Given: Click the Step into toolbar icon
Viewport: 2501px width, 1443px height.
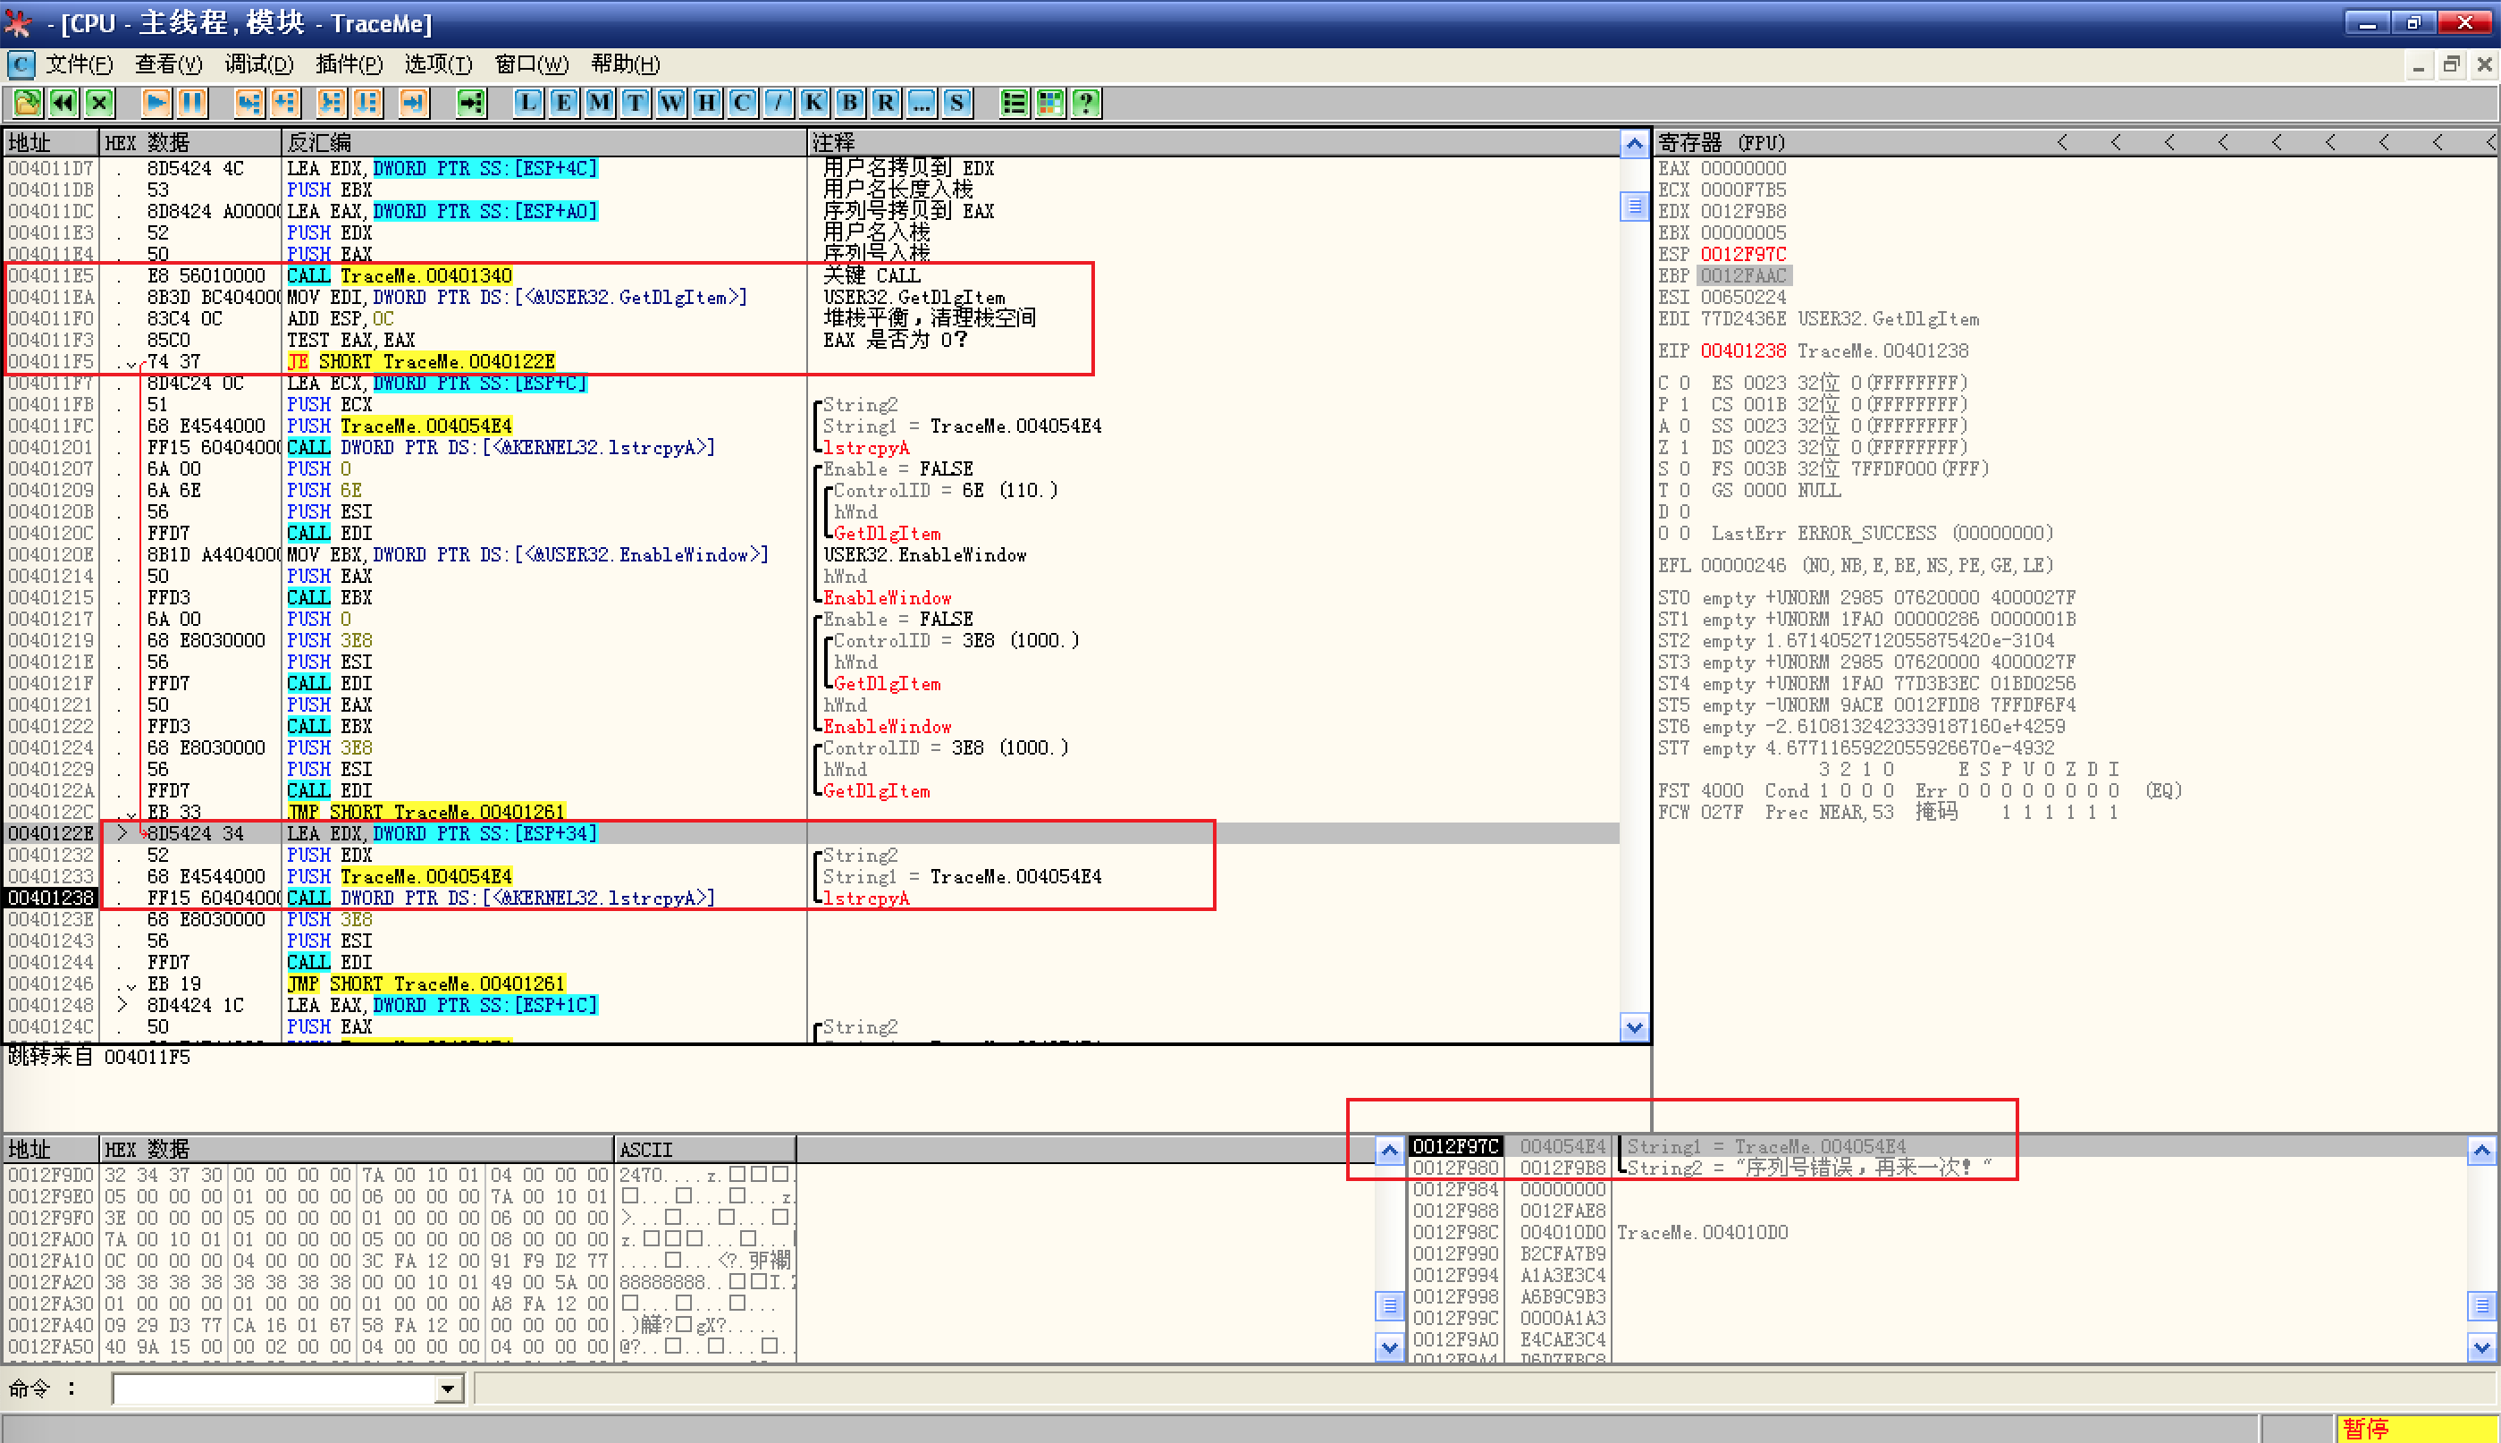Looking at the screenshot, I should click(x=248, y=102).
